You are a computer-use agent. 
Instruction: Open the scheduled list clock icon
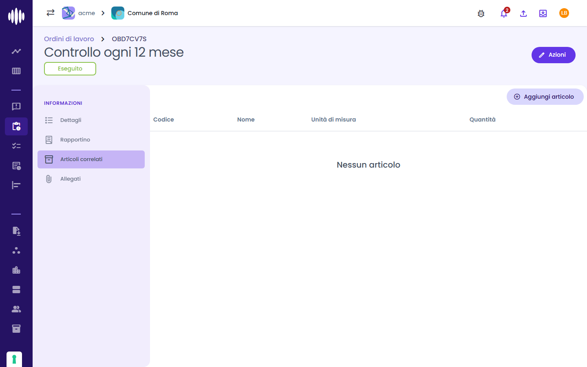[x=16, y=166]
